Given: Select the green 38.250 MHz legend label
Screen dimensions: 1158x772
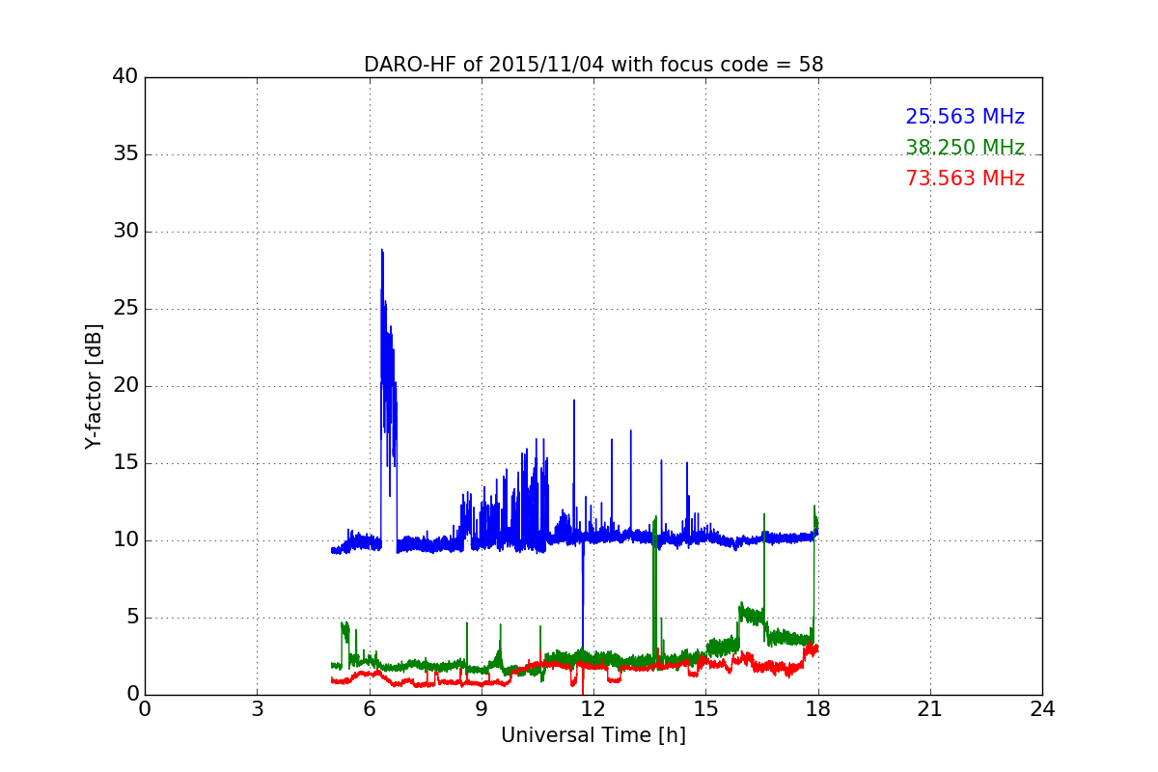Looking at the screenshot, I should tap(965, 148).
